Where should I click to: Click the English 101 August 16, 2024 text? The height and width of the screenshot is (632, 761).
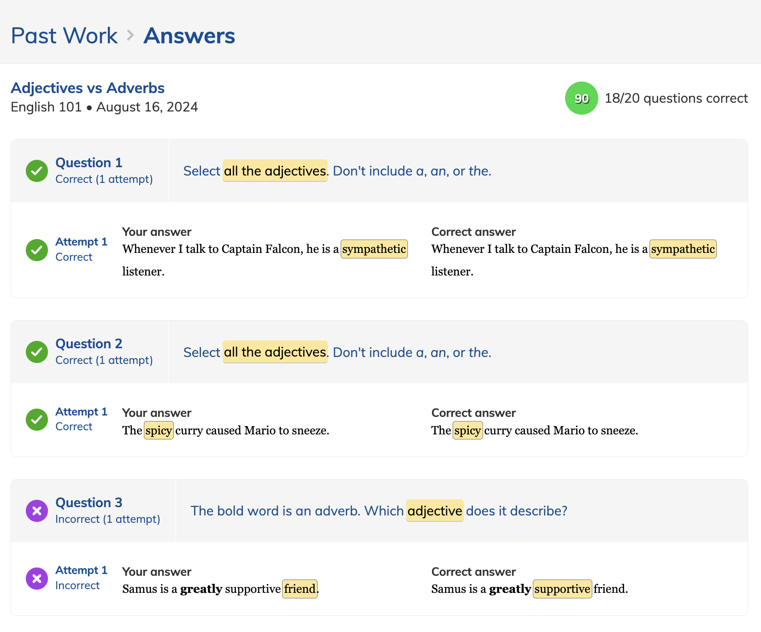(105, 107)
